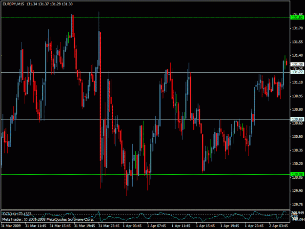Click the 1 Apr 15:45 time label
Image resolution: width=305 pixels, height=229 pixels.
(x=205, y=226)
